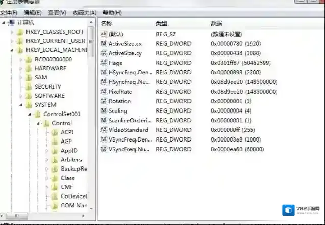The image size is (325, 225).
Task: Open the 收藏夹(A) menu
Action: pyautogui.click(x=84, y=12)
